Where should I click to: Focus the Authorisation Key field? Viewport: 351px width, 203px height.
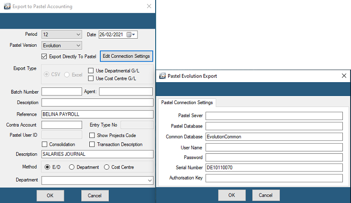[274, 178]
